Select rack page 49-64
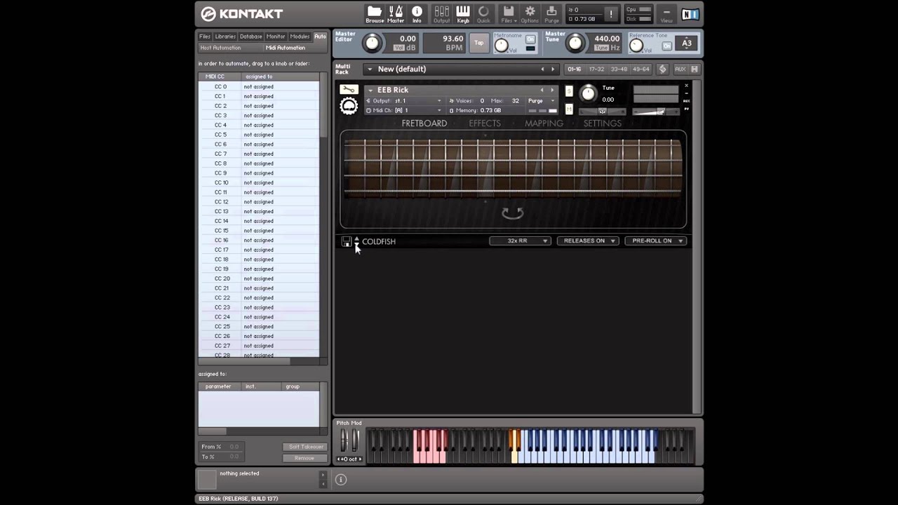Screen dimensions: 898x505 (641, 69)
